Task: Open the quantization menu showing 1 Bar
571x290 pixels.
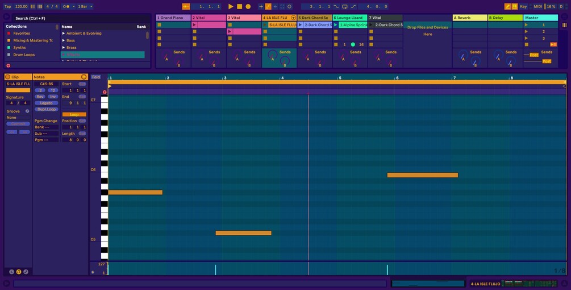Action: [x=85, y=7]
